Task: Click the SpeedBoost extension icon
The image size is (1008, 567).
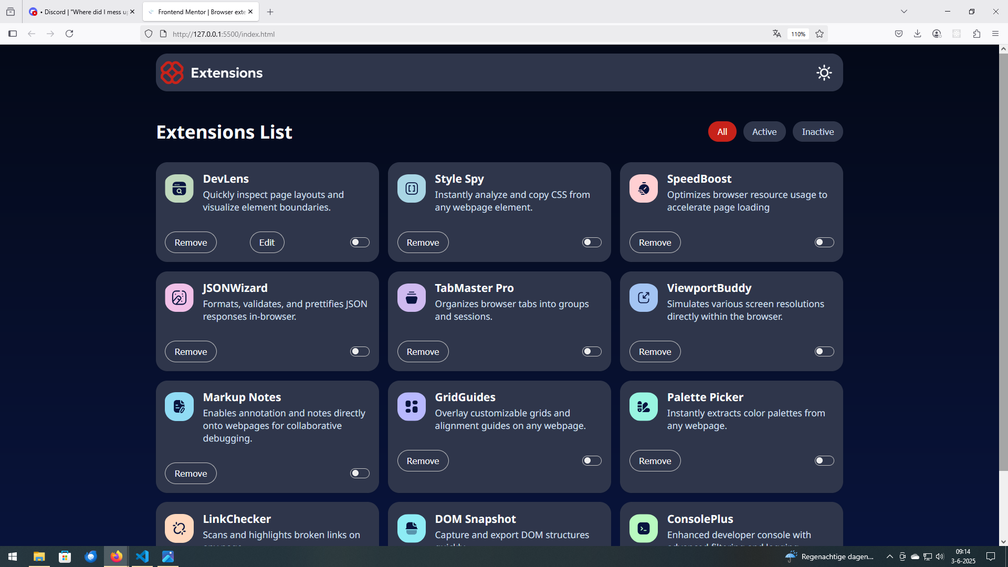Action: [643, 188]
